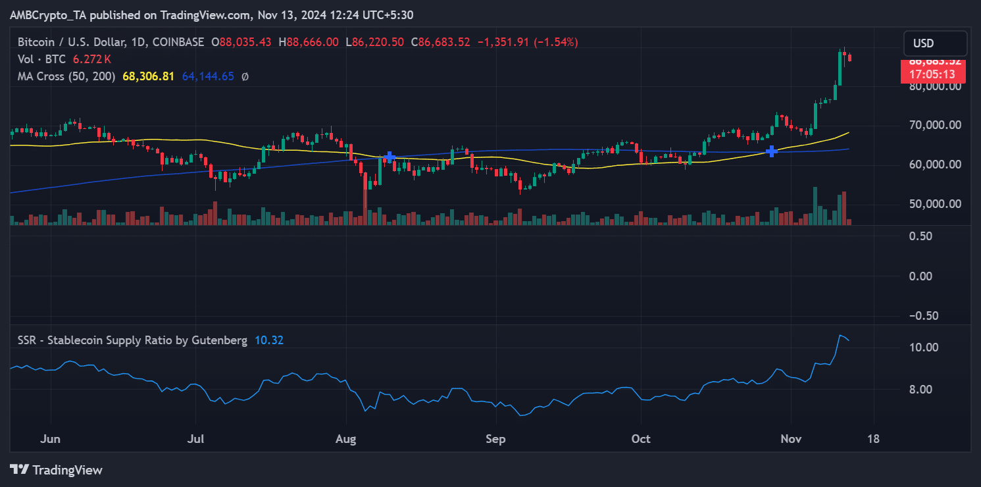Click the close price C86,683.52

440,42
